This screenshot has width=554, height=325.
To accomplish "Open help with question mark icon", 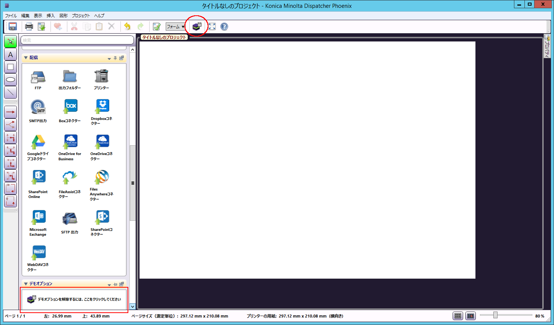I will point(224,27).
